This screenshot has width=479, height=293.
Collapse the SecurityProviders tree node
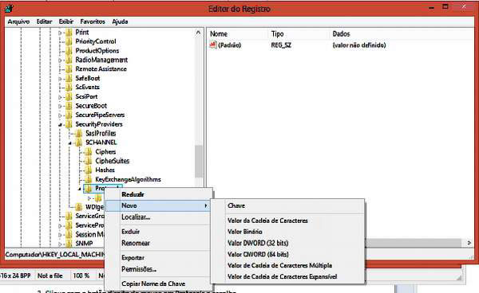tap(60, 124)
